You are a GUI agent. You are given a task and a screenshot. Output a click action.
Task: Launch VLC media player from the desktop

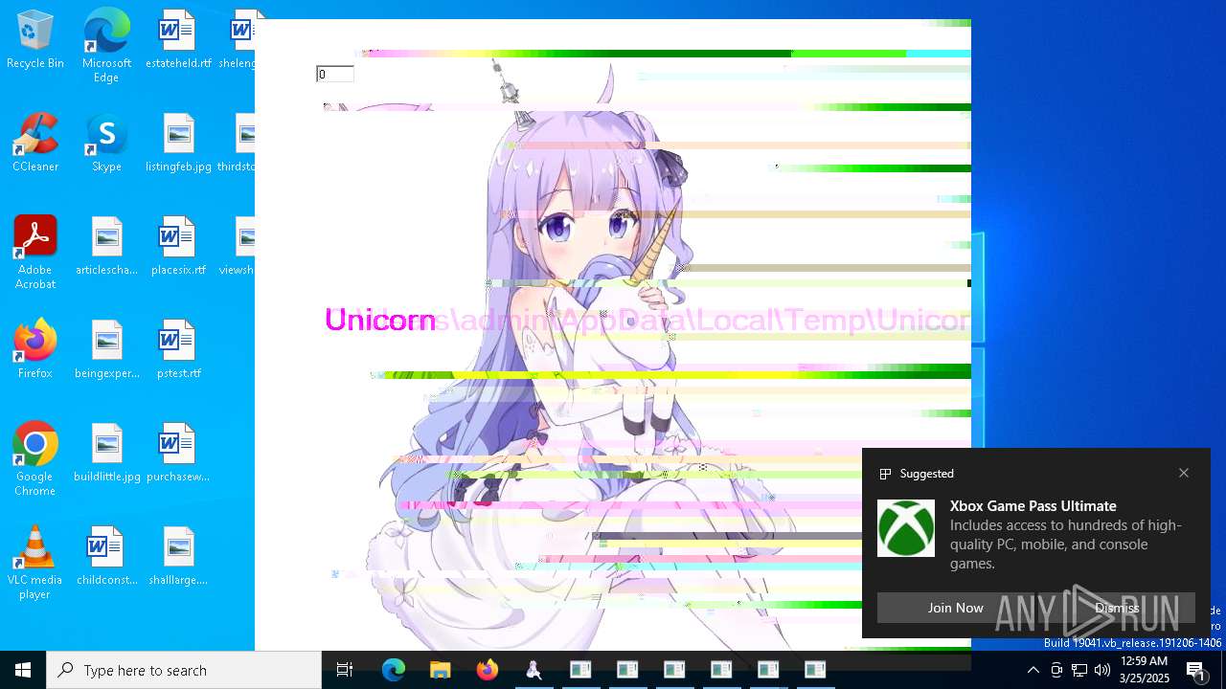(x=35, y=563)
